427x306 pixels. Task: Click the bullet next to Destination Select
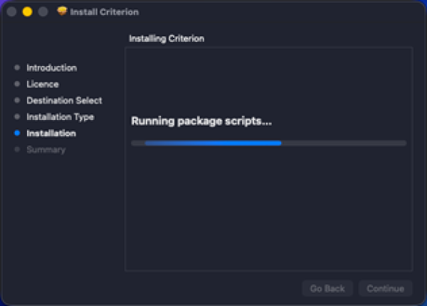click(x=16, y=101)
